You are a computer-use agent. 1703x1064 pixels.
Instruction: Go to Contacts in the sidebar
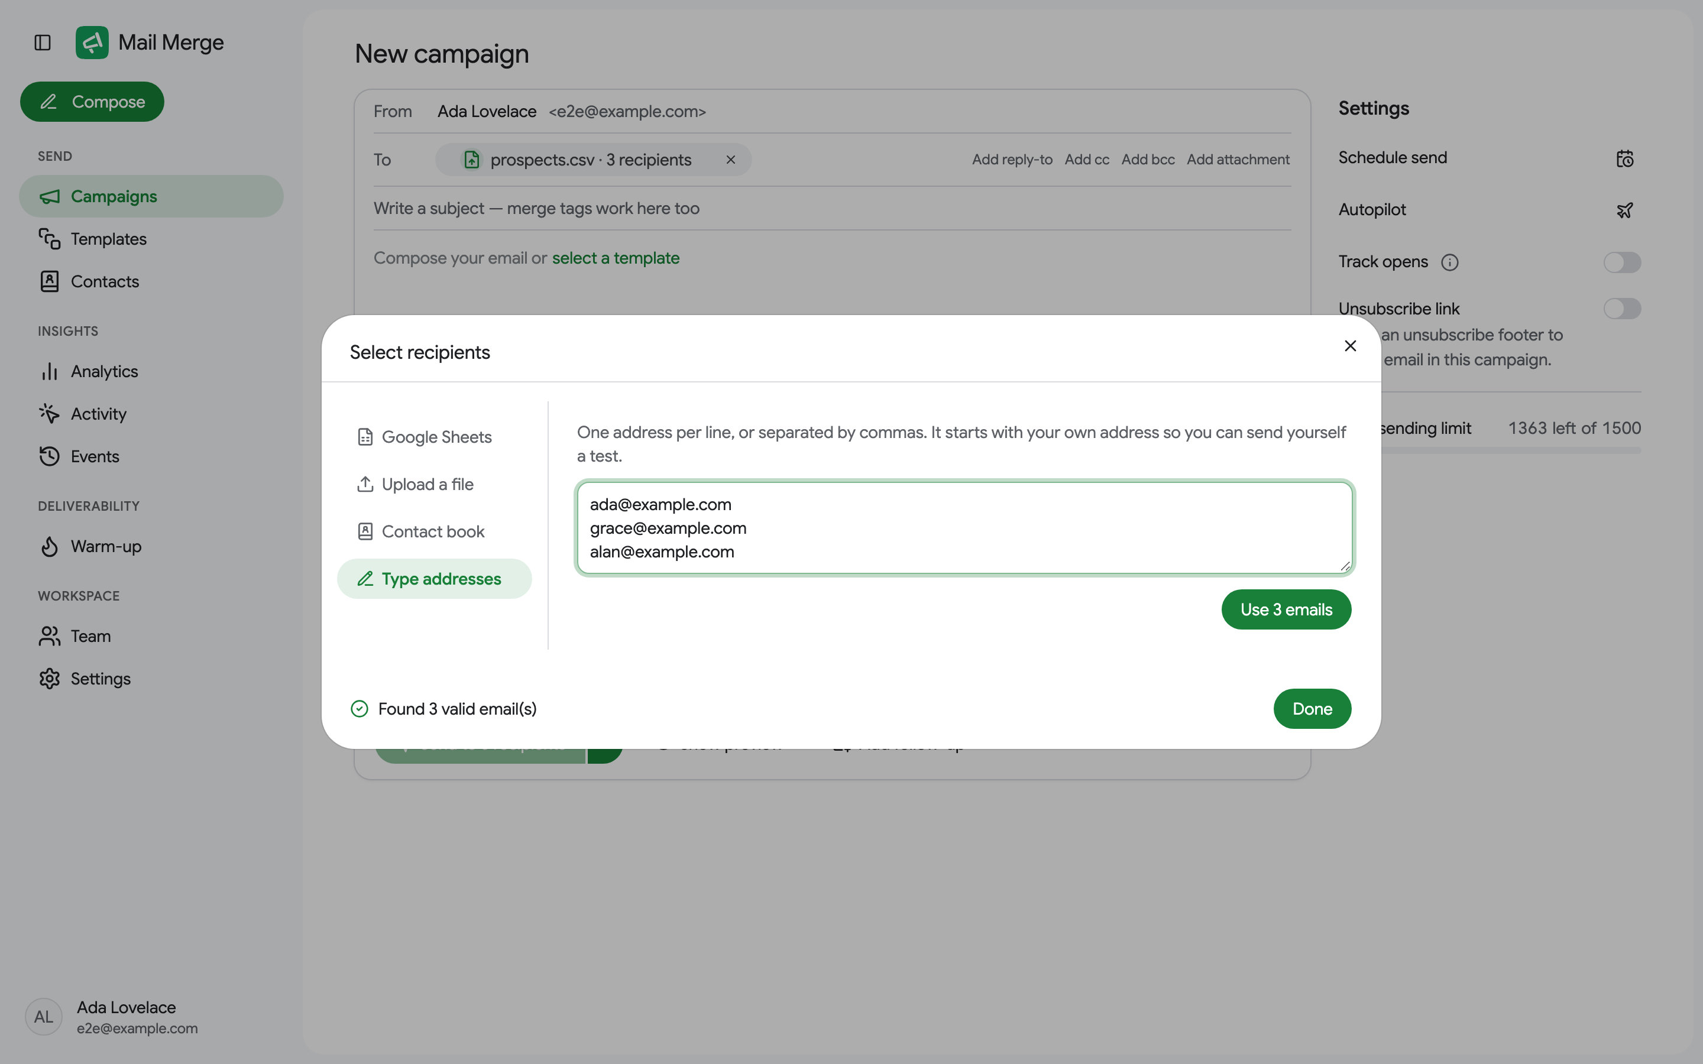coord(151,281)
